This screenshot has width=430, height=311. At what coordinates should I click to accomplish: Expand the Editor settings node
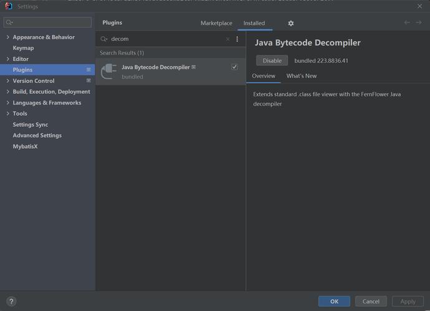(x=7, y=59)
